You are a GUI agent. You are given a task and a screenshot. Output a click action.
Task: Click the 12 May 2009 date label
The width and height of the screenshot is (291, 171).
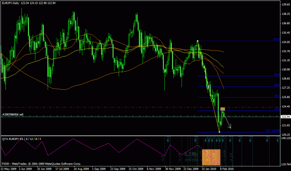(8, 169)
